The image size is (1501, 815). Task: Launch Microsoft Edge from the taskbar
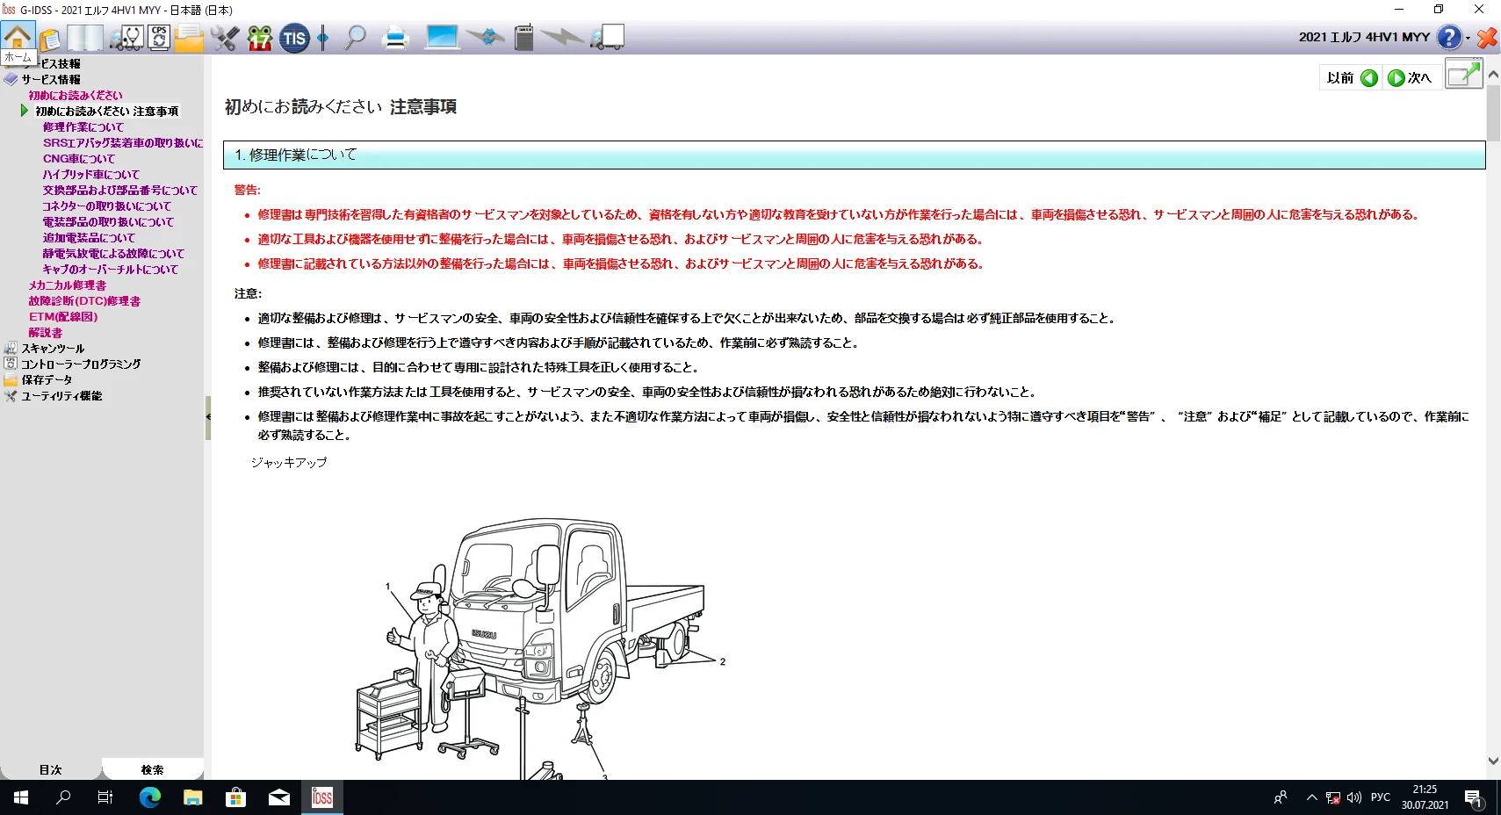click(x=150, y=797)
